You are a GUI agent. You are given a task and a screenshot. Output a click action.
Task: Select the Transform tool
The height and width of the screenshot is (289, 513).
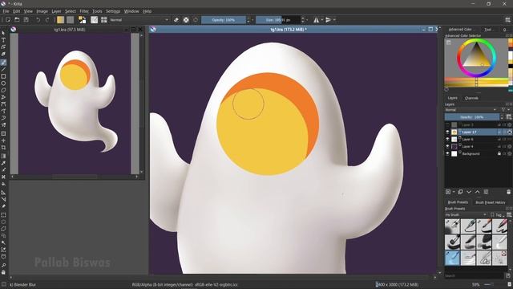point(3,134)
